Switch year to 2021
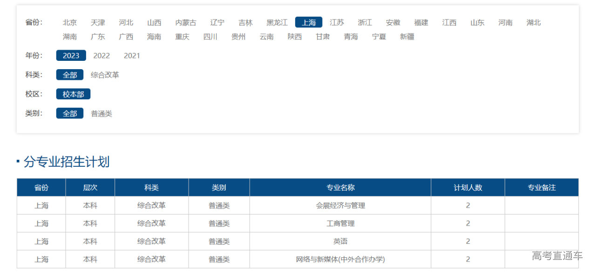Viewport: 596px width, 274px height. point(132,56)
